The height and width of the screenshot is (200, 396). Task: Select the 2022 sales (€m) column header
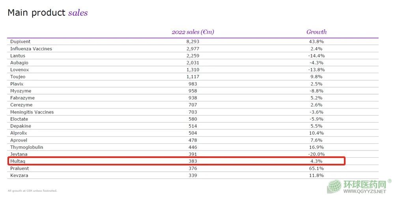pos(193,32)
